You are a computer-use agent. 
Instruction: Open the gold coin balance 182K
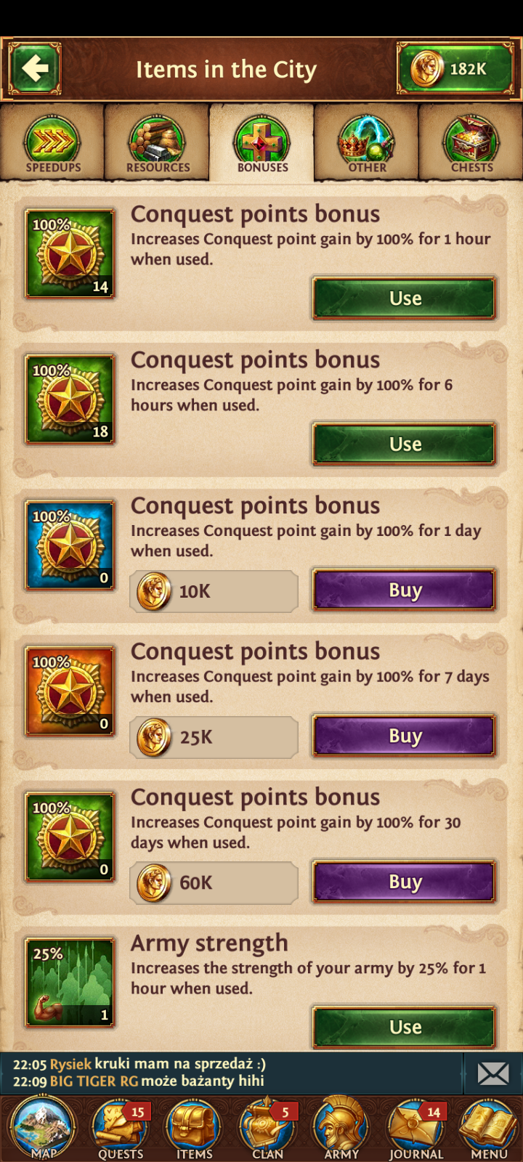(x=455, y=69)
